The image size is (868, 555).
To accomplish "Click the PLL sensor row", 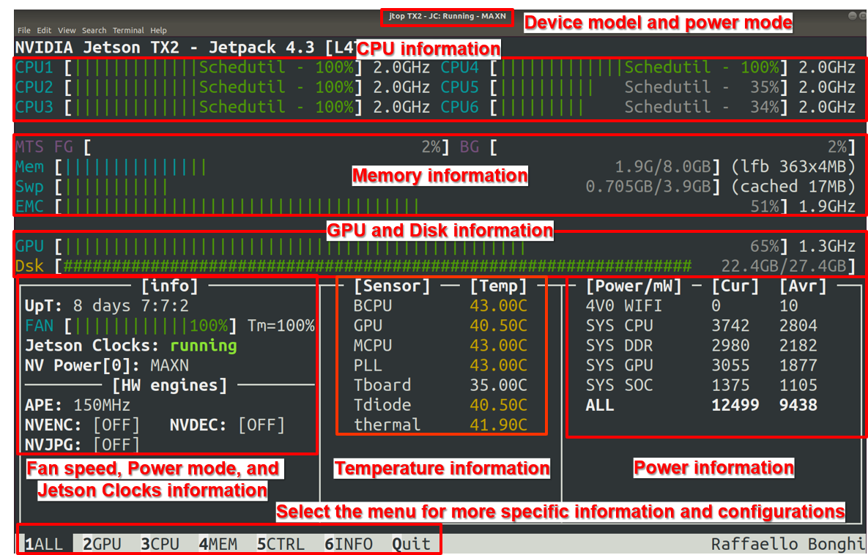I will click(x=441, y=365).
